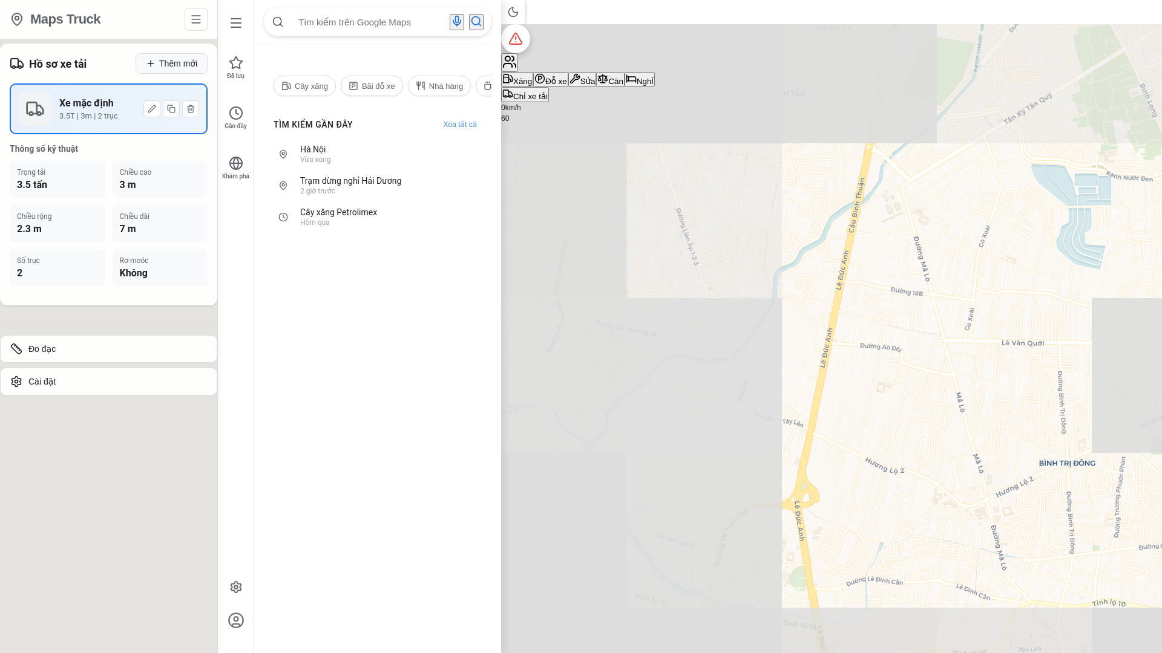The height and width of the screenshot is (653, 1162).
Task: Toggle the Đỗ xe map layer
Action: [551, 80]
